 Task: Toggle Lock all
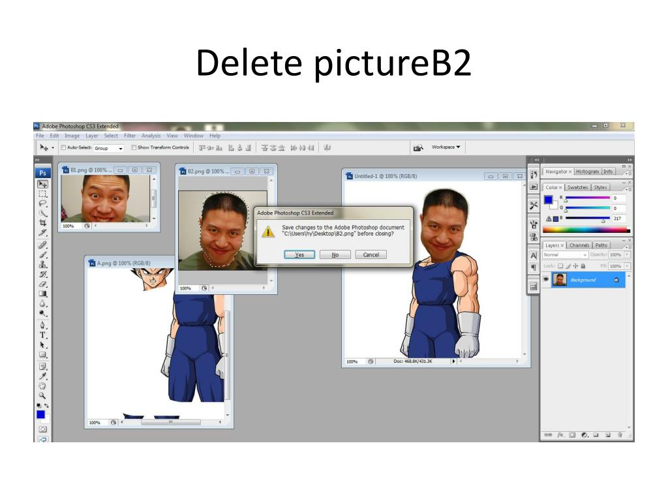(x=583, y=266)
